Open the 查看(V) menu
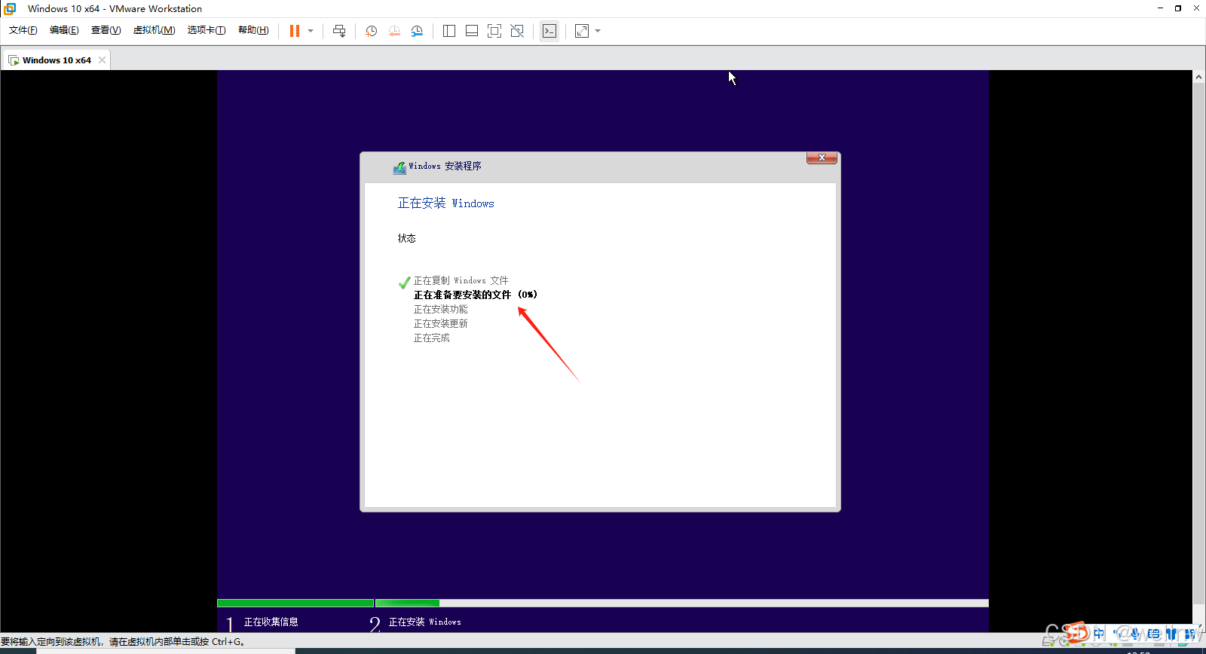Image resolution: width=1206 pixels, height=654 pixels. point(106,30)
